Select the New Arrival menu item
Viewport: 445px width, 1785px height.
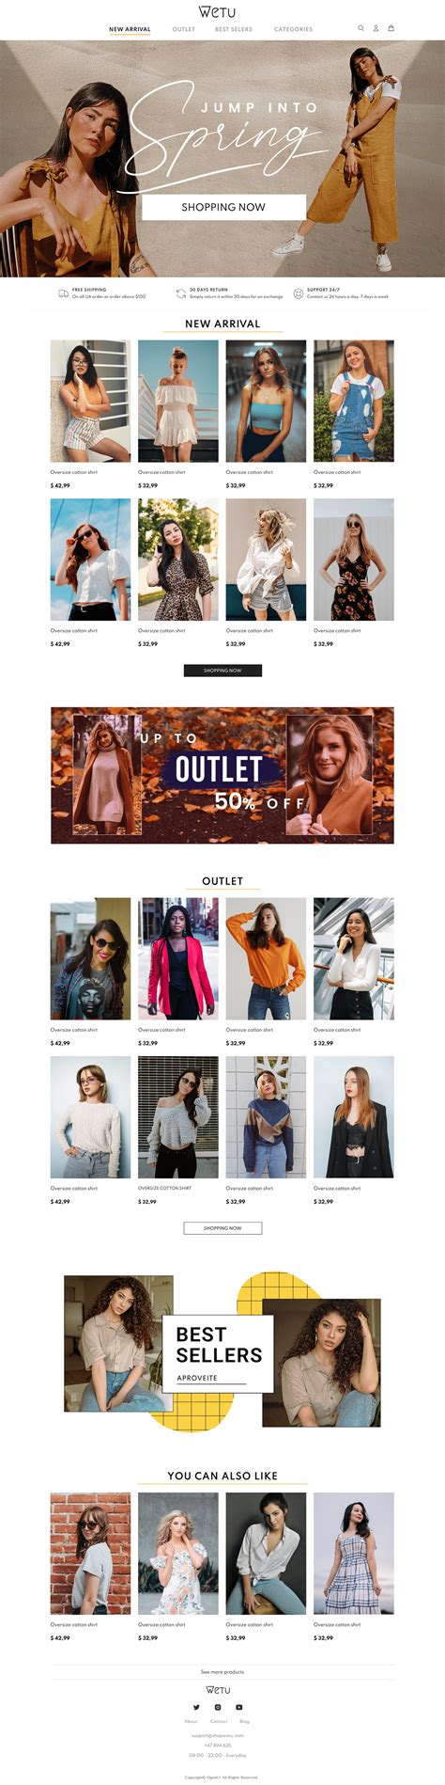tap(130, 29)
